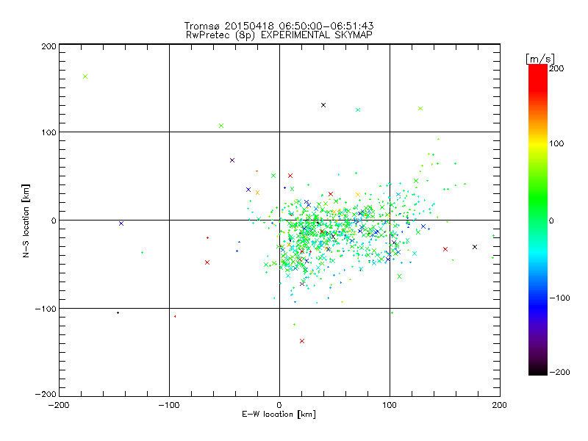Click the black cross marker near top center

[x=323, y=105]
